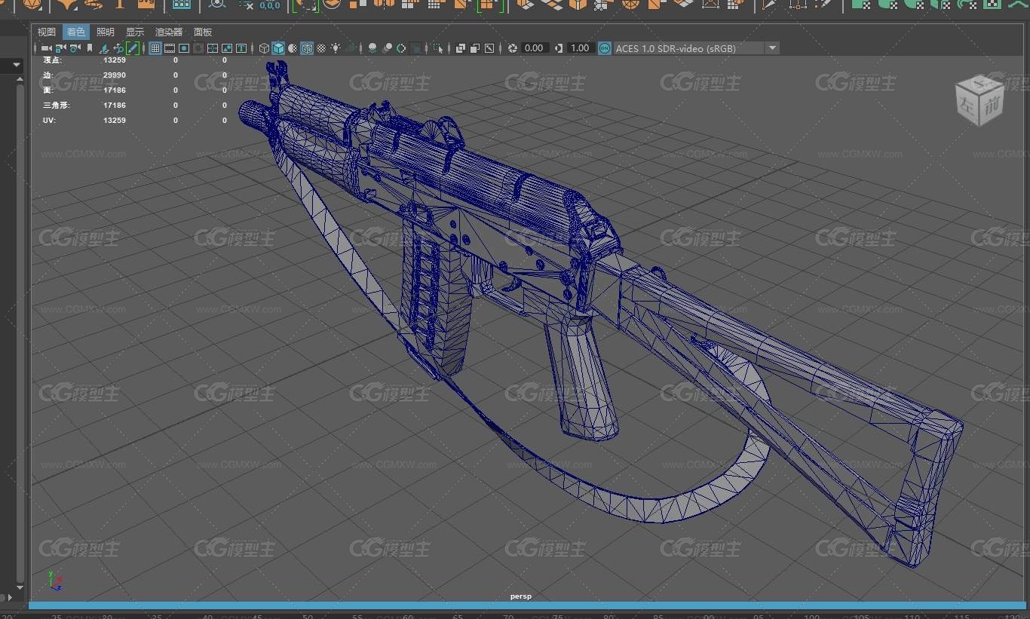Screen dimensions: 1030x619
Task: Click the 边 count value 29990
Action: (x=115, y=75)
